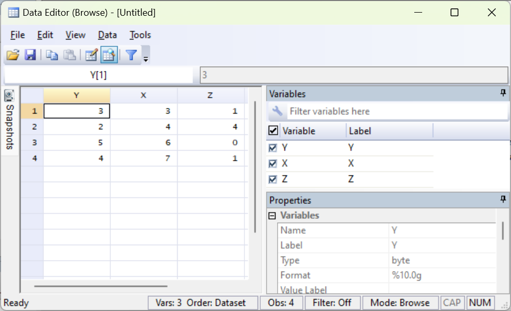Screen dimensions: 511x311
Task: Select row header 4
Action: pos(32,158)
